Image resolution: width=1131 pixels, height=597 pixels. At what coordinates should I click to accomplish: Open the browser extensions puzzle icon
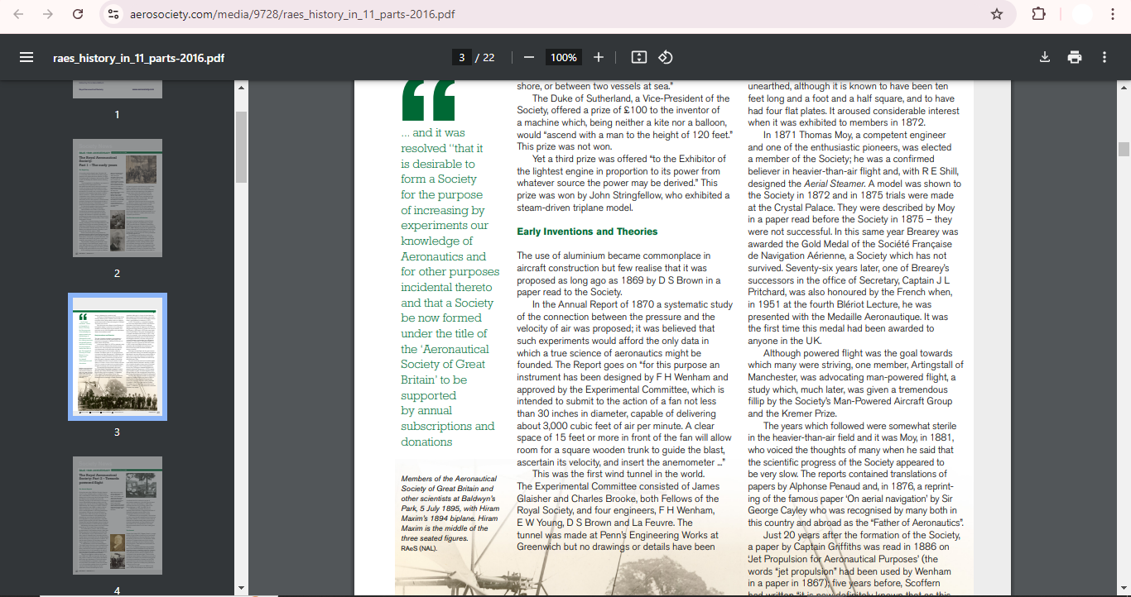point(1038,14)
